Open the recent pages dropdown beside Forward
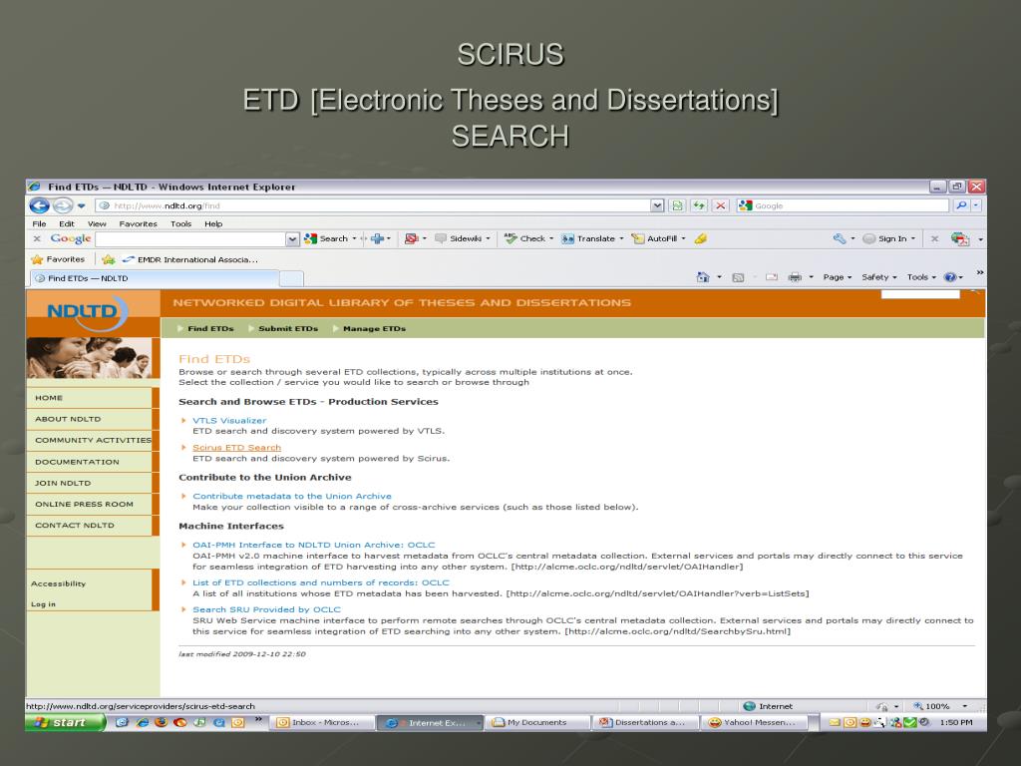 coord(82,205)
